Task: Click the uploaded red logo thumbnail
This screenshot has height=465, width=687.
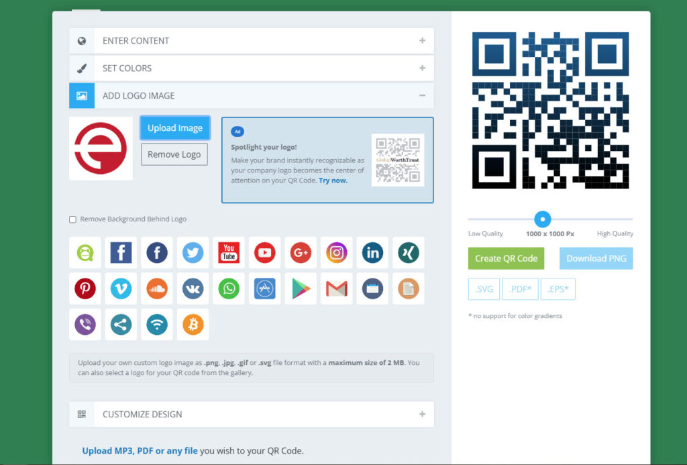Action: [x=101, y=148]
